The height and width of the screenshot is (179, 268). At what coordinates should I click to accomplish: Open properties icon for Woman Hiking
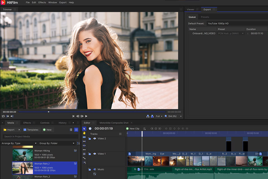point(75,151)
